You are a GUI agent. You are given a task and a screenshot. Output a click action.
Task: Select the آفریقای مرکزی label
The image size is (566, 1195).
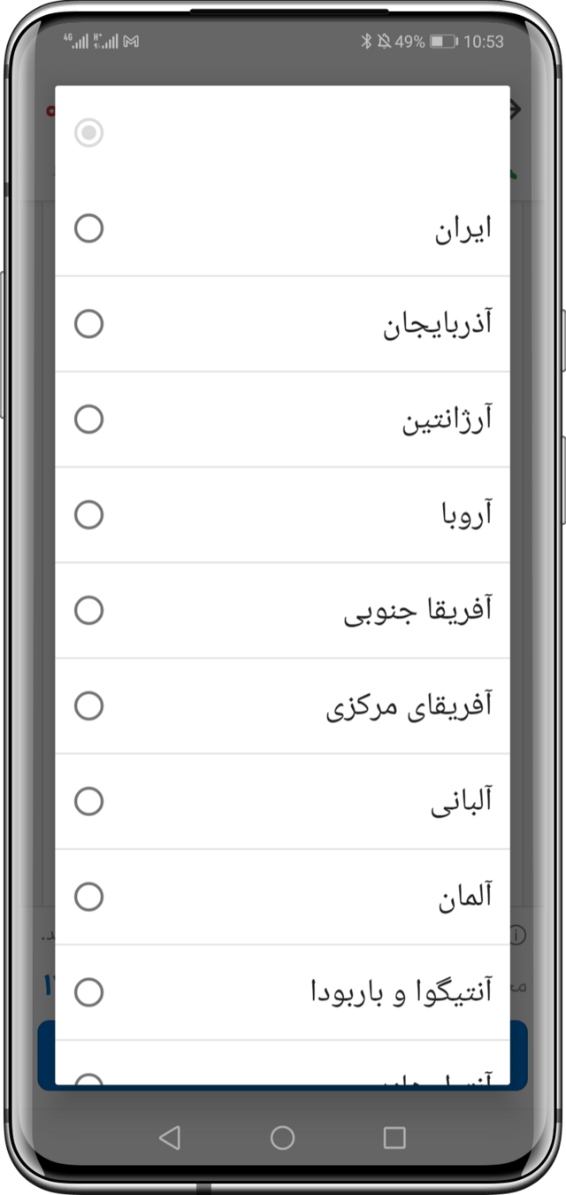409,706
